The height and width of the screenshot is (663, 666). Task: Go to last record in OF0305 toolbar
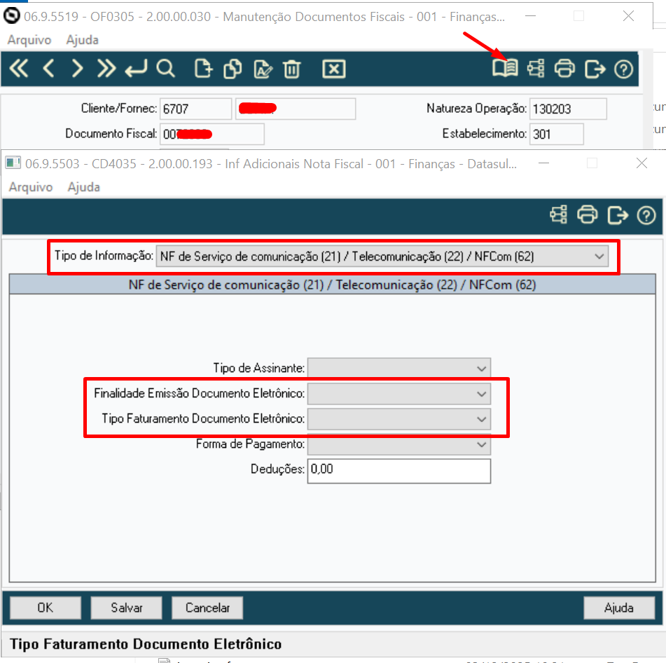[106, 69]
